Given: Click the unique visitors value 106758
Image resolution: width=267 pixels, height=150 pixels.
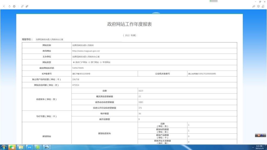Looking at the screenshot, I should [x=76, y=79].
